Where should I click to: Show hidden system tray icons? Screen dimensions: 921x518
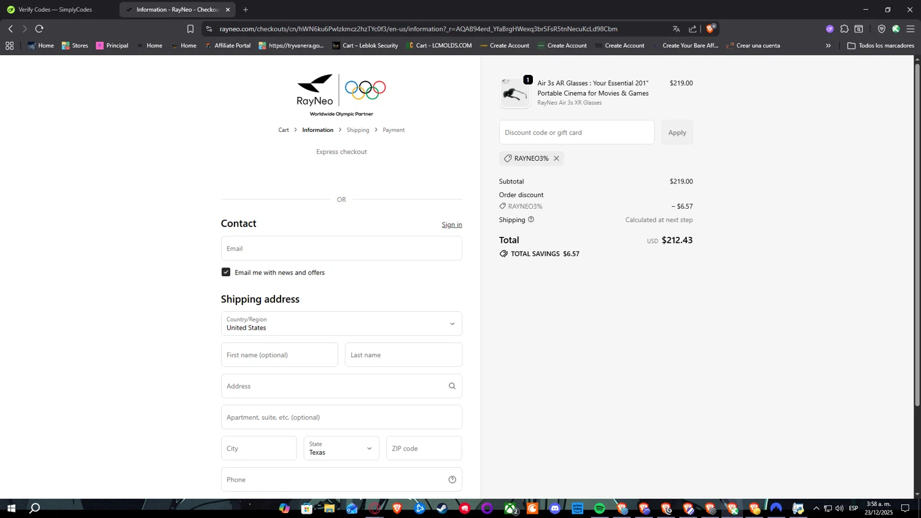816,508
